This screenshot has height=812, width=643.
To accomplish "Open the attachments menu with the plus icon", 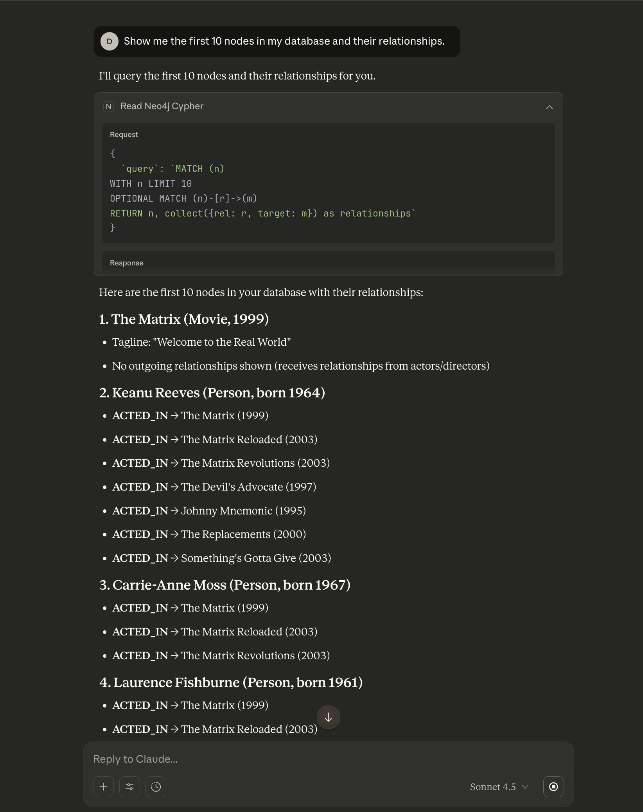I will [x=103, y=787].
